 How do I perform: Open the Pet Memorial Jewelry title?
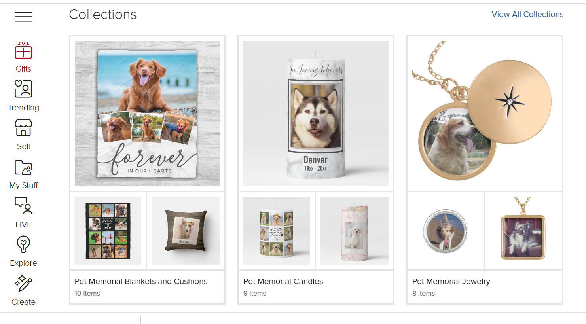click(x=451, y=281)
